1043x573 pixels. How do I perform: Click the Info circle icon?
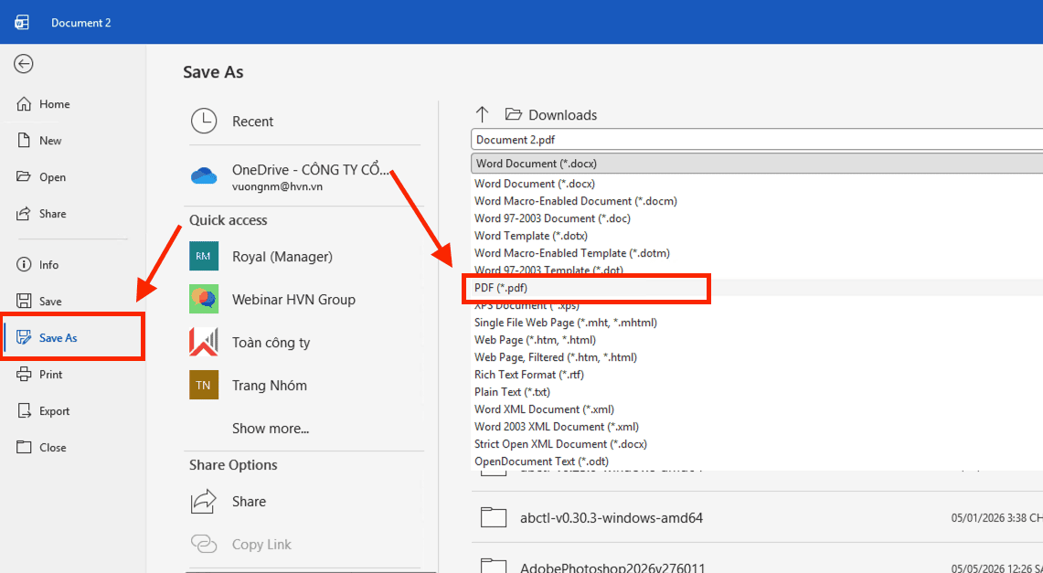[24, 264]
